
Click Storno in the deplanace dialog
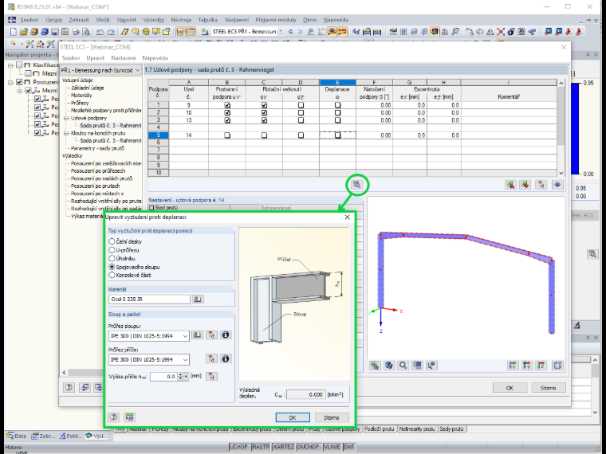tap(331, 417)
